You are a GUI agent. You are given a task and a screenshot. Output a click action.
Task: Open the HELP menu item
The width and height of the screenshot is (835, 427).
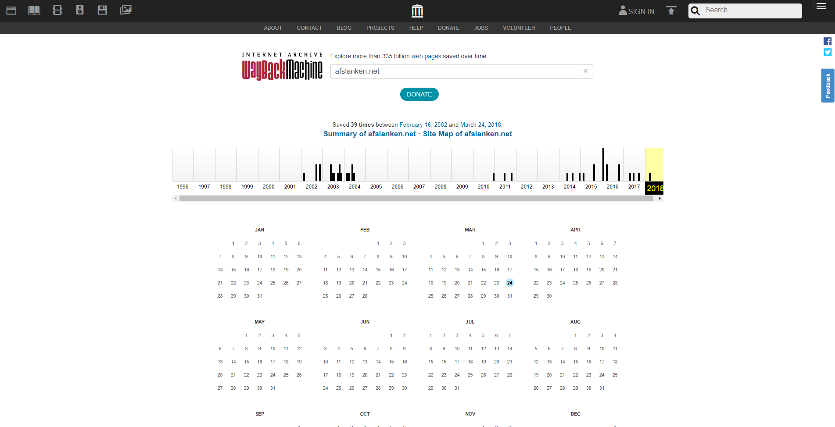click(x=416, y=28)
